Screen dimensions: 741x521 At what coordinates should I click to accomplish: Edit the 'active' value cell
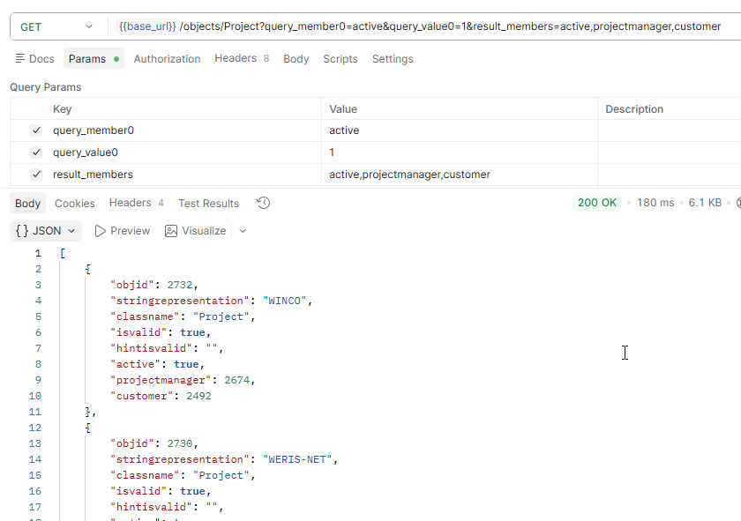(460, 130)
